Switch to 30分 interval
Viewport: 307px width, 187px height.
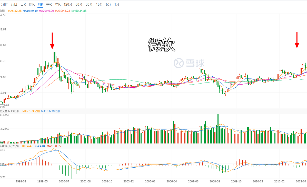coord(89,4)
